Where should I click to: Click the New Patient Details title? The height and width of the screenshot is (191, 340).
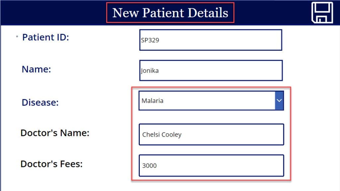170,13
